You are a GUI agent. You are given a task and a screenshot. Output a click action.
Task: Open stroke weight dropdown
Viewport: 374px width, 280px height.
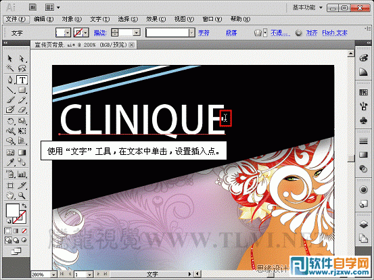pyautogui.click(x=137, y=32)
